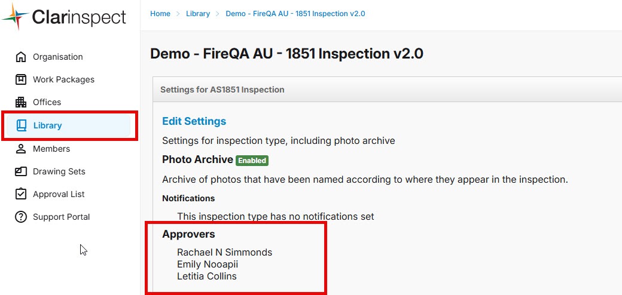Screen dimensions: 622x295
Task: Open the Organisation menu item
Action: [x=57, y=57]
